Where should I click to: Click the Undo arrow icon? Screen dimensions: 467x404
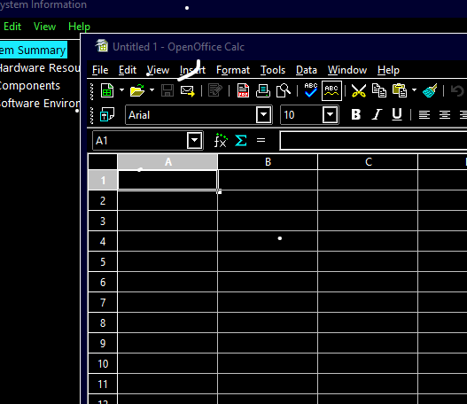tap(457, 90)
